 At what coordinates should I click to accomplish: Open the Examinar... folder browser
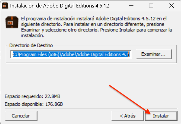(x=154, y=54)
